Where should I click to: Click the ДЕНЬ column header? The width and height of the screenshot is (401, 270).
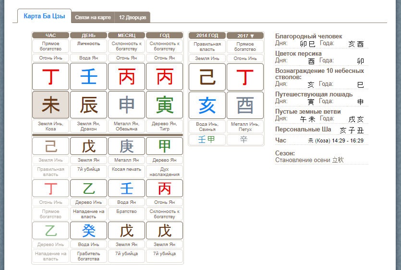[x=88, y=35]
